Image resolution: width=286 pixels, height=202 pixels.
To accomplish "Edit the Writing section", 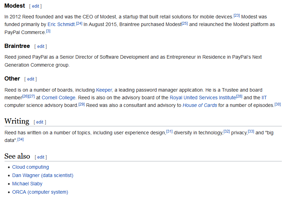I will (x=40, y=122).
